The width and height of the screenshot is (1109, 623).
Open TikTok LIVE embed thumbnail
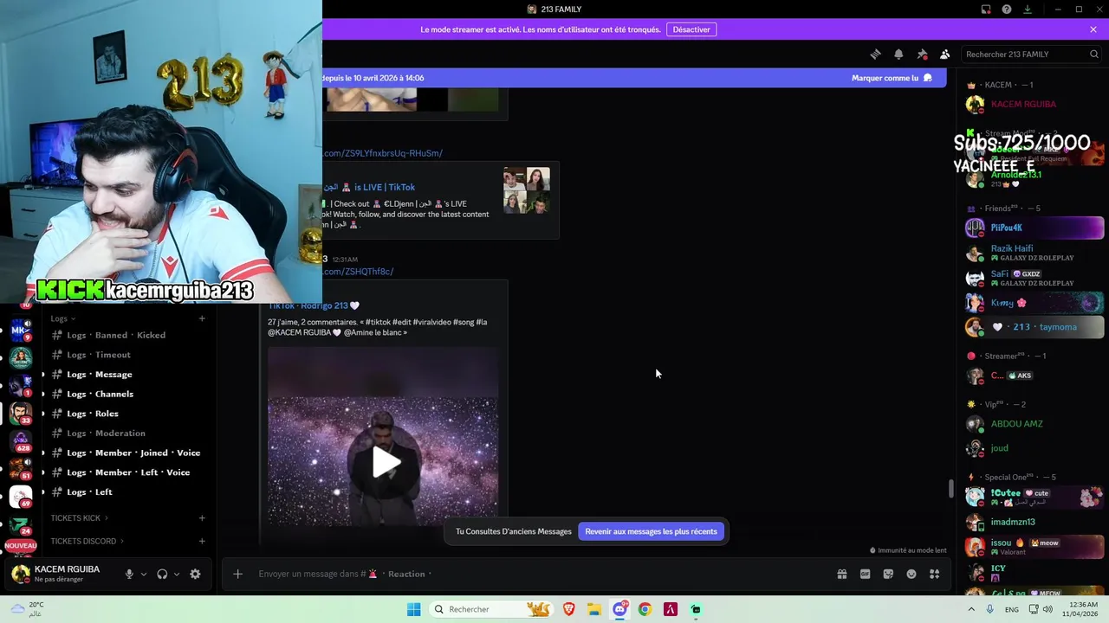coord(526,190)
